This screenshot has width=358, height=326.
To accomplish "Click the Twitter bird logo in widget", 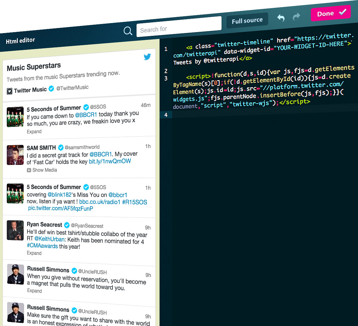I will (147, 57).
